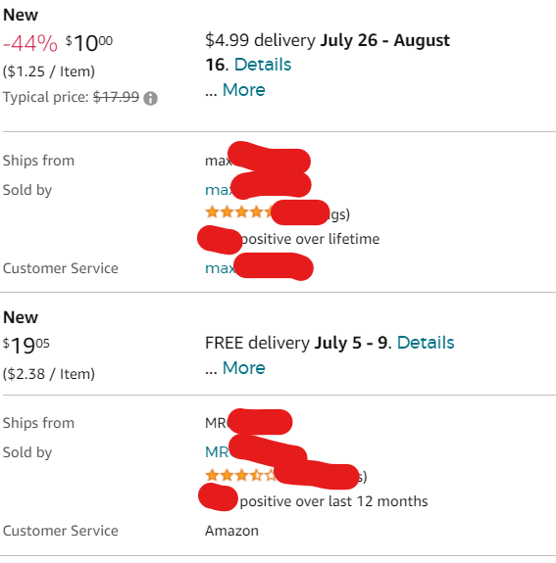Viewport: 556px width, 563px height.
Task: Click the ($2.38 / Item) unit price
Action: (49, 374)
